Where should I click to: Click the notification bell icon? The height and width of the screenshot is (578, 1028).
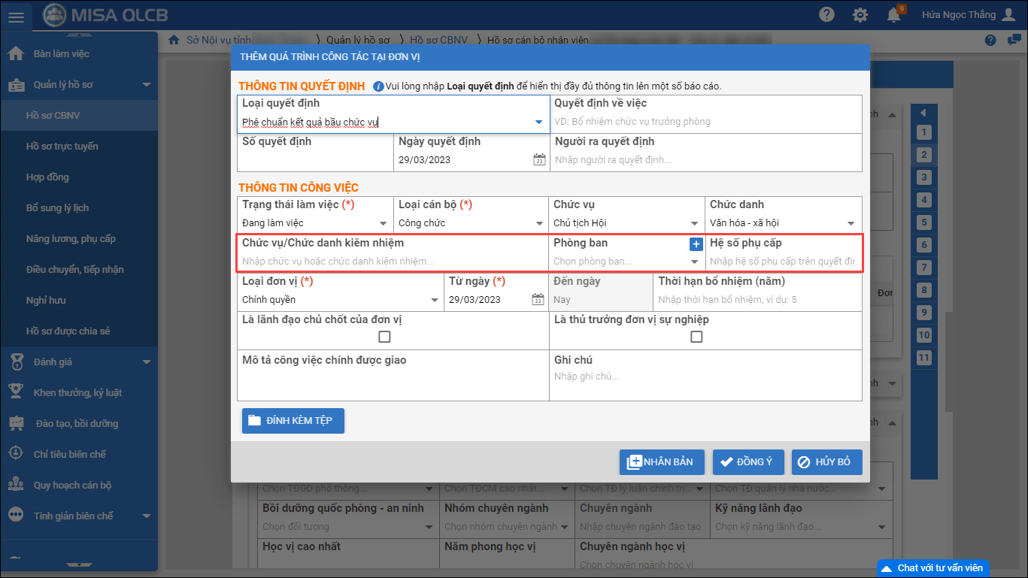tap(893, 15)
